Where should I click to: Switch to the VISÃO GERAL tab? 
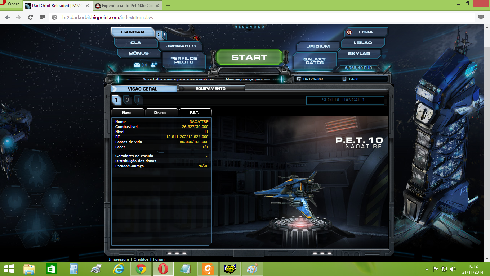(144, 89)
